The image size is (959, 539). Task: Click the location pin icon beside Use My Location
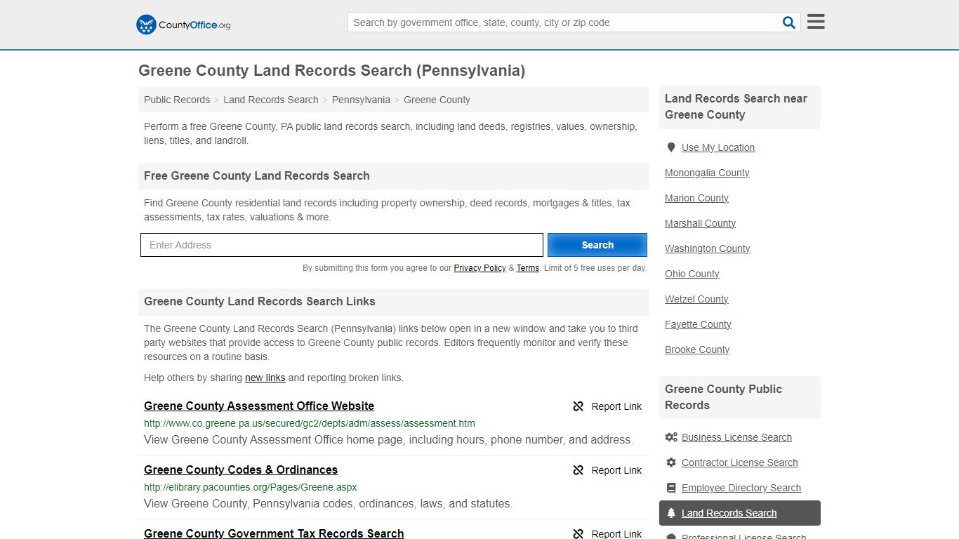(671, 147)
